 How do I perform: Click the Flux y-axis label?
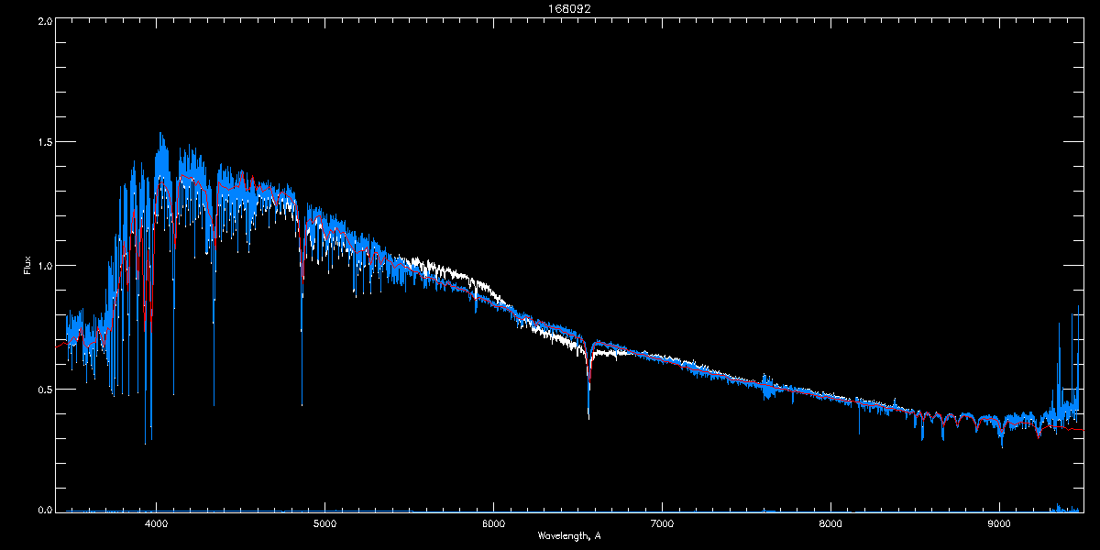(27, 266)
